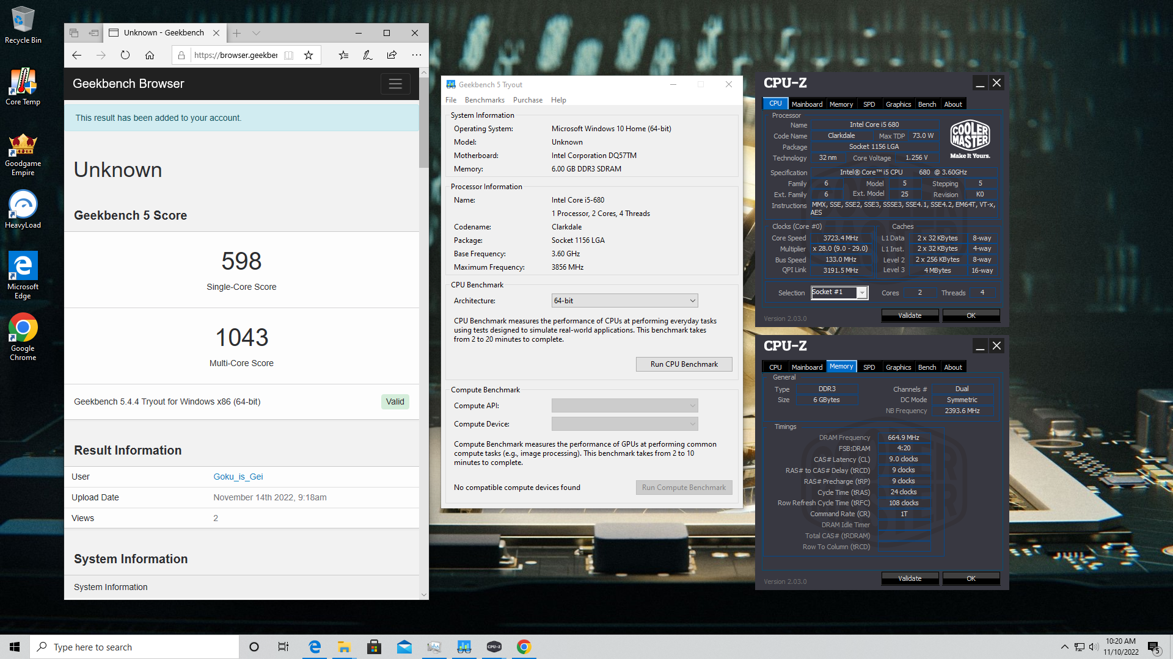Open Microsoft Store taskbar icon
This screenshot has height=659, width=1173.
[374, 647]
